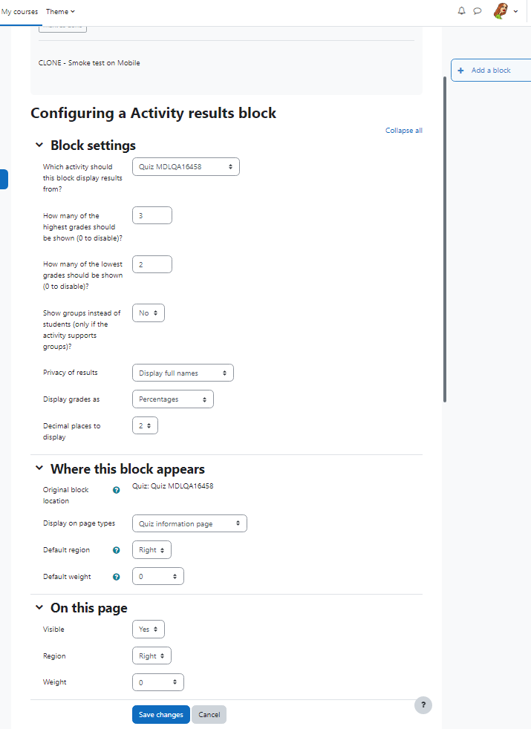The image size is (531, 729).
Task: Open the Theme menu
Action: 60,12
